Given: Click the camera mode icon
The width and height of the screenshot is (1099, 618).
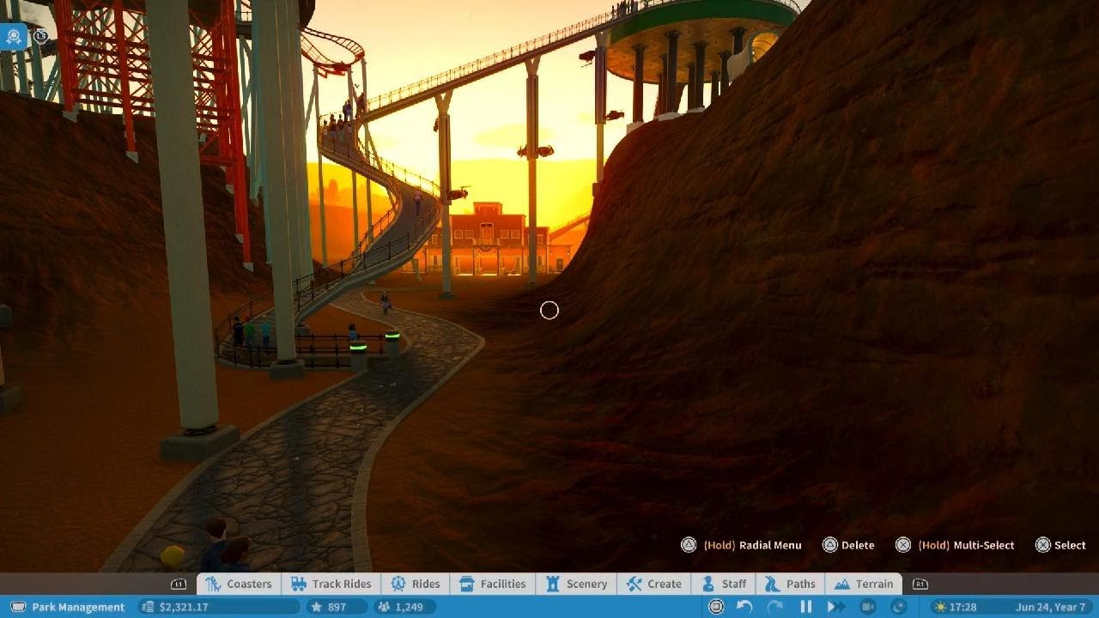Looking at the screenshot, I should pos(868,607).
